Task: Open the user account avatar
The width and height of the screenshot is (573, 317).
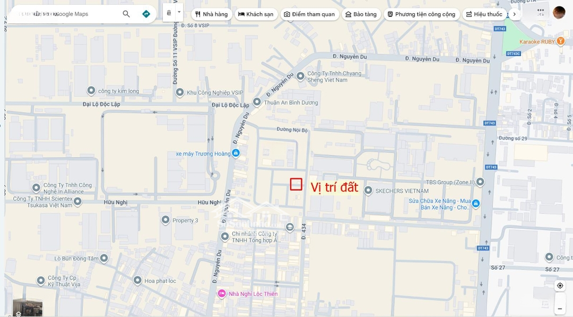Action: coord(559,13)
